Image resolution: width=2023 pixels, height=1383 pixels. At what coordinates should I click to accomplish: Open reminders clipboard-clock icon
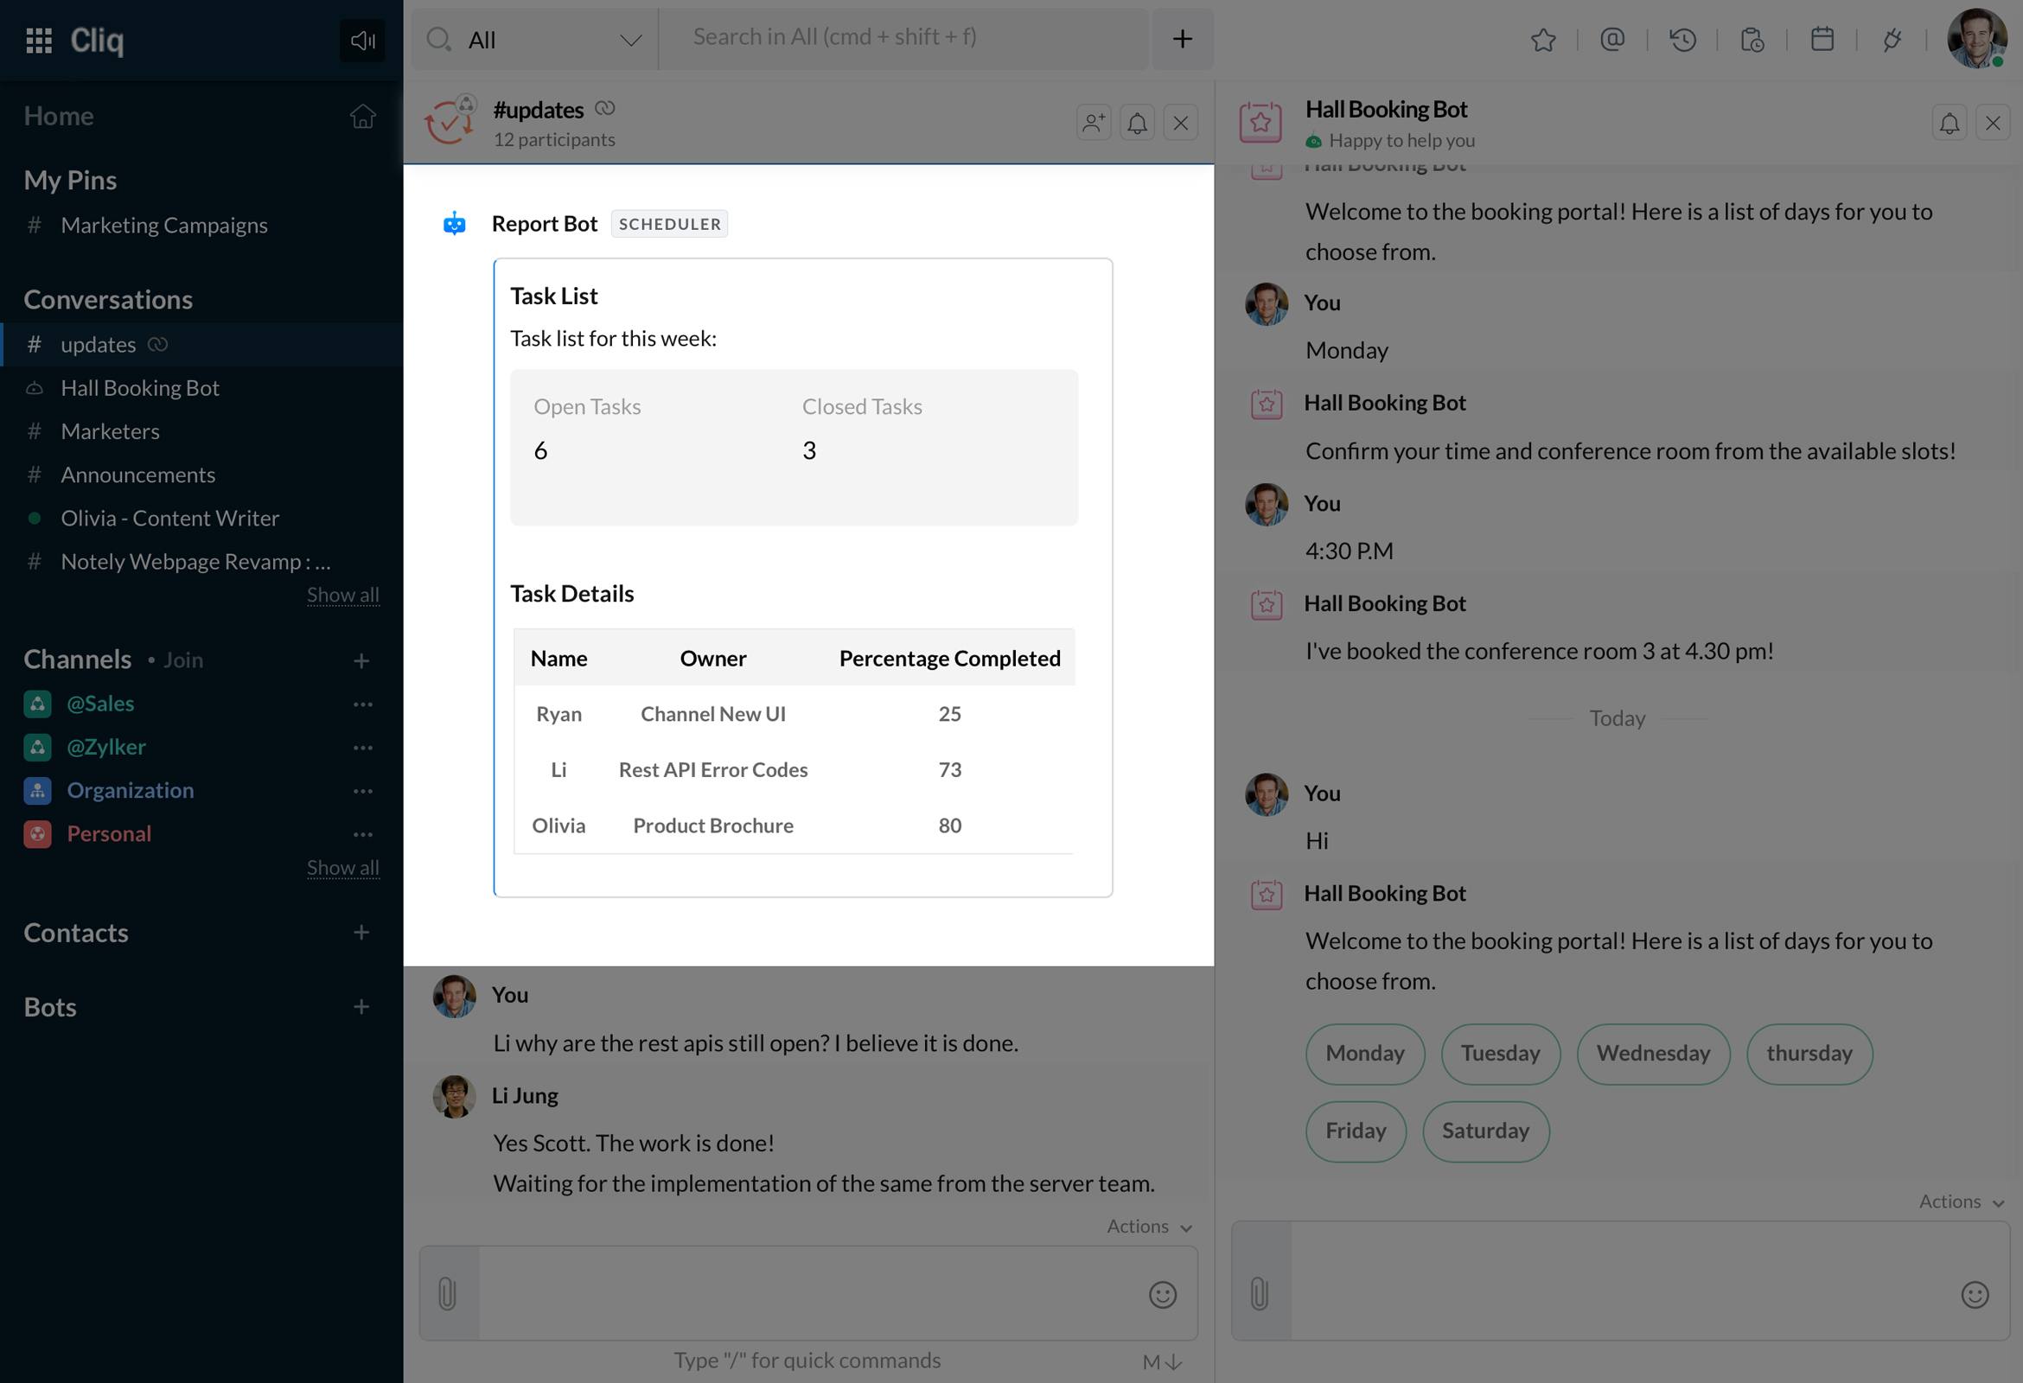pos(1752,40)
